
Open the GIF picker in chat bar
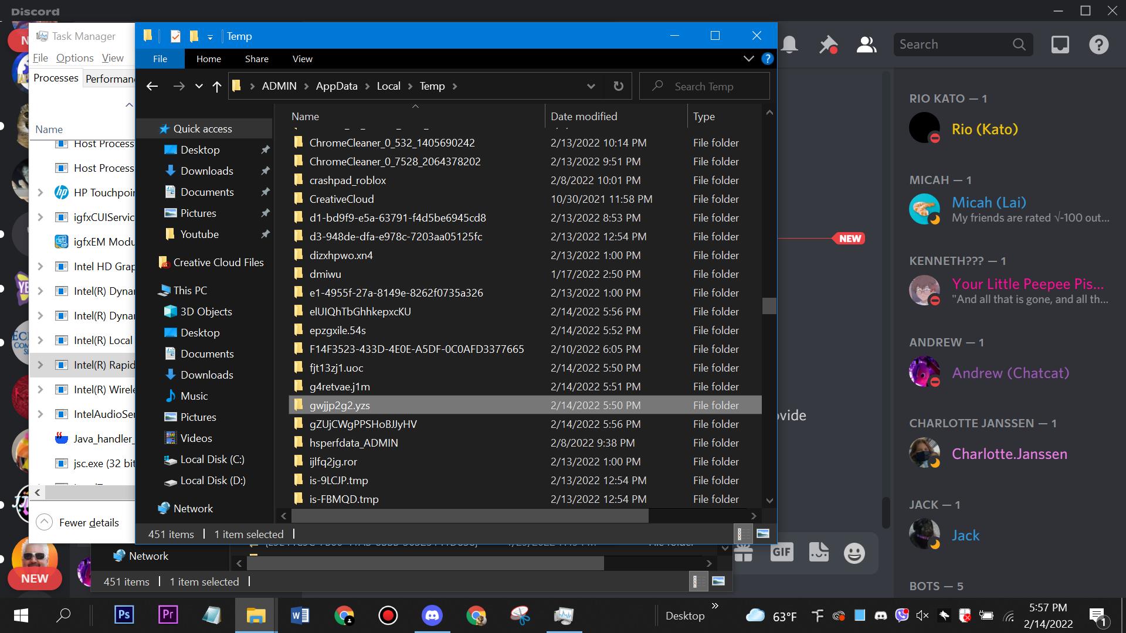[781, 552]
